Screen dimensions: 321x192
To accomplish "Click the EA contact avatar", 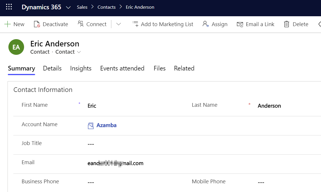I will click(x=16, y=47).
